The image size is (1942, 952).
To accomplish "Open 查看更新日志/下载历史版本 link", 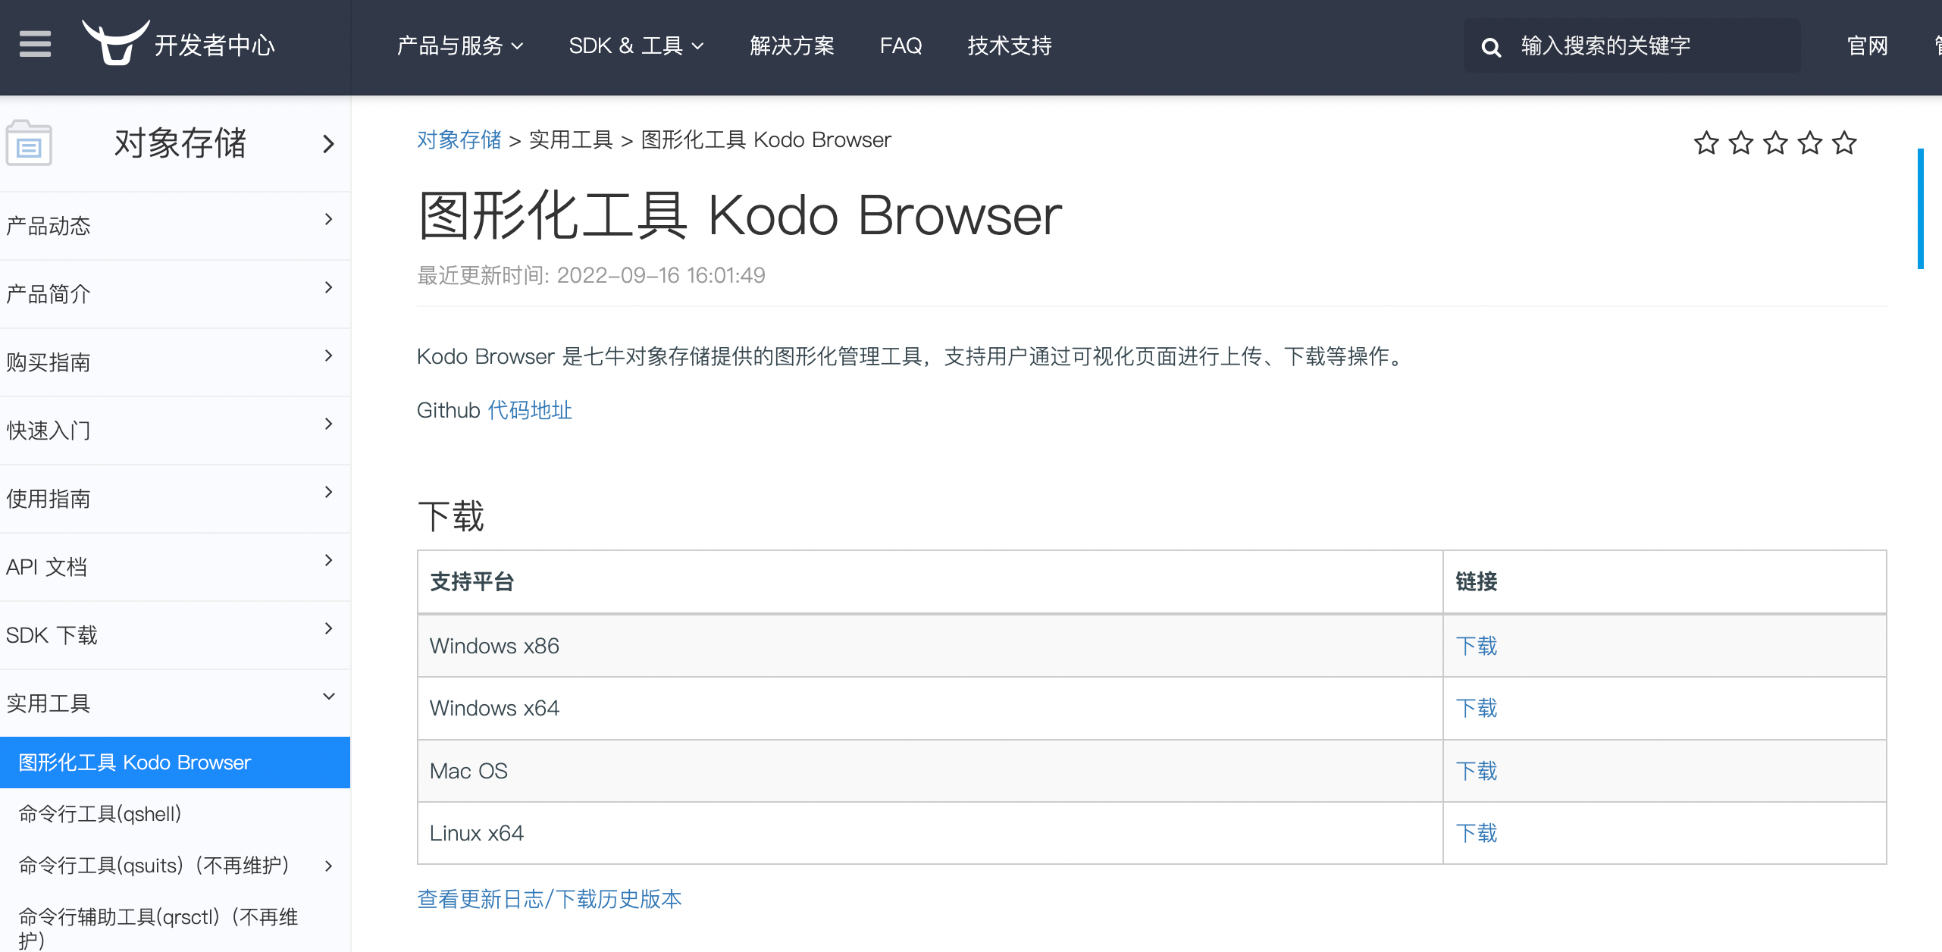I will (x=550, y=899).
